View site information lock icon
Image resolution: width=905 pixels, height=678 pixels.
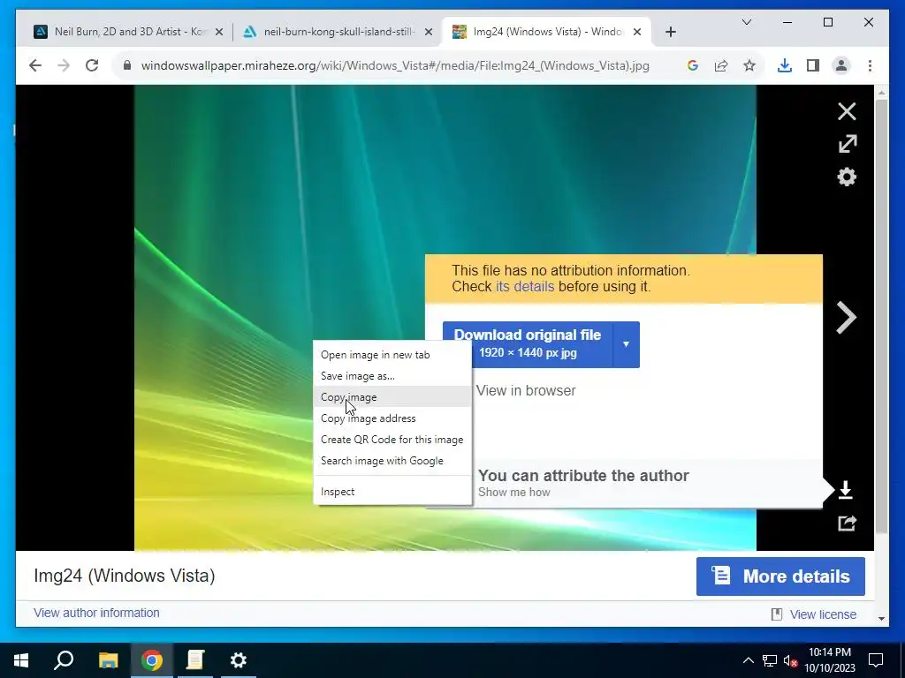click(x=127, y=65)
